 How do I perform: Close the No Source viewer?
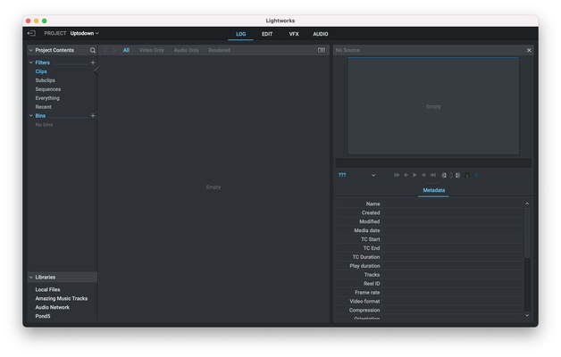529,50
